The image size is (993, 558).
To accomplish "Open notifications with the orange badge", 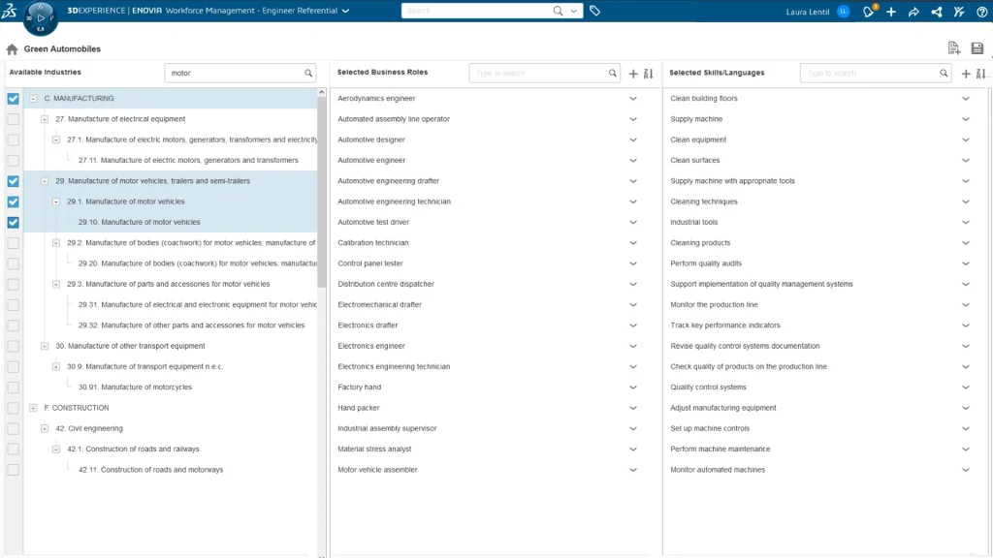I will 869,12.
